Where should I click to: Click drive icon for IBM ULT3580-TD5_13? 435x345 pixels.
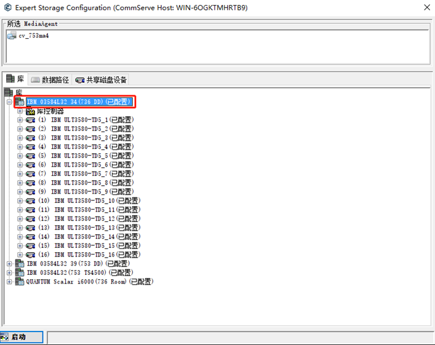click(30, 228)
